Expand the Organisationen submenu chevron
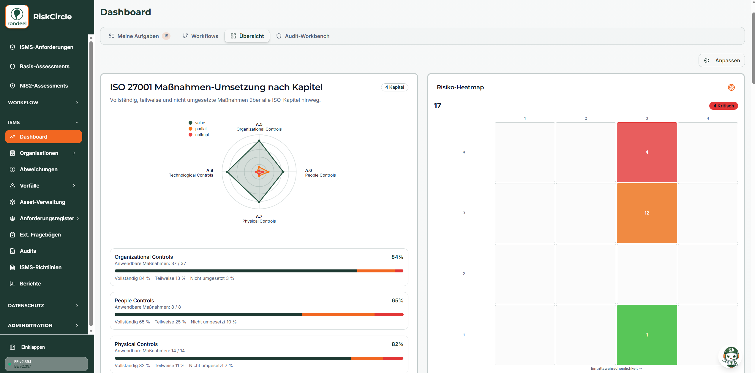The height and width of the screenshot is (373, 755). coord(74,153)
